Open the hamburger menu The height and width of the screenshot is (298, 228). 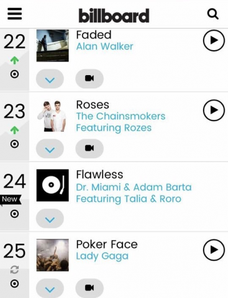coord(14,14)
